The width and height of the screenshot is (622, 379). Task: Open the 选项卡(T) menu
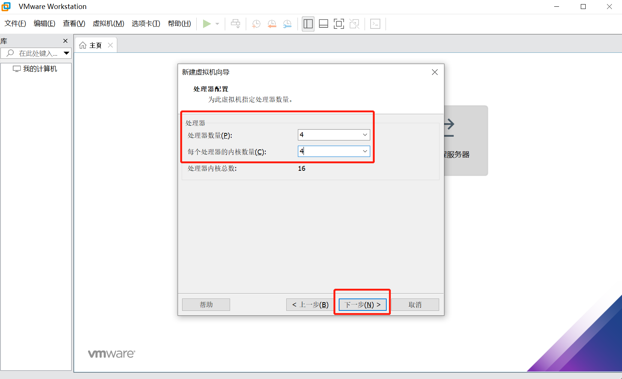[146, 24]
